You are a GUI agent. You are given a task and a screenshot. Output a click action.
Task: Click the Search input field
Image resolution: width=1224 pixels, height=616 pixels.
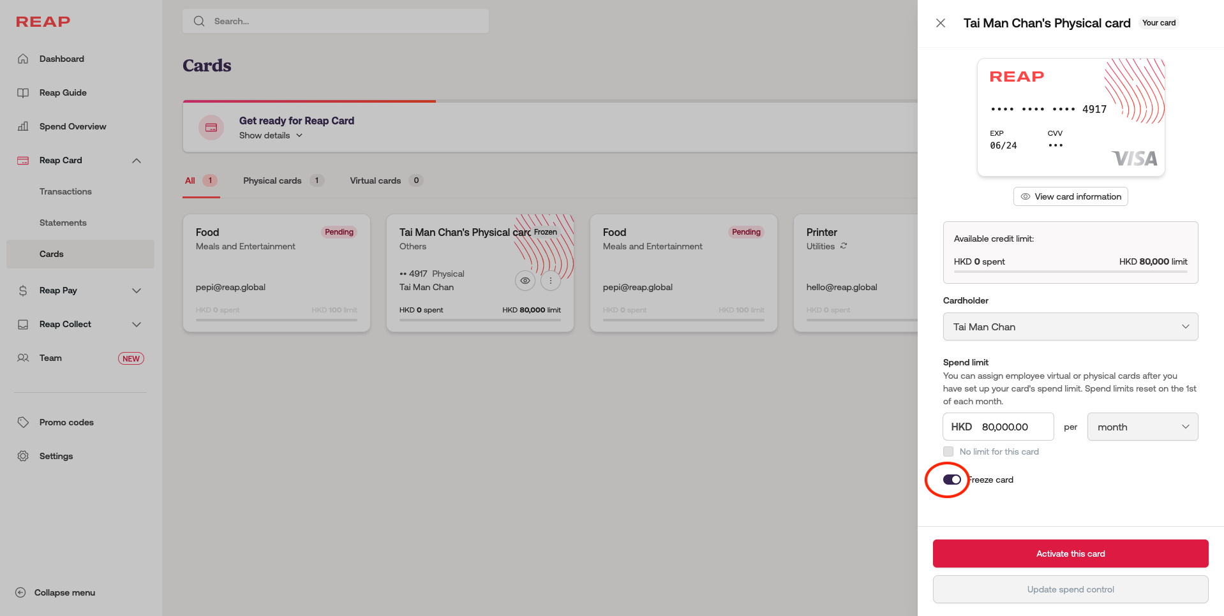(336, 21)
